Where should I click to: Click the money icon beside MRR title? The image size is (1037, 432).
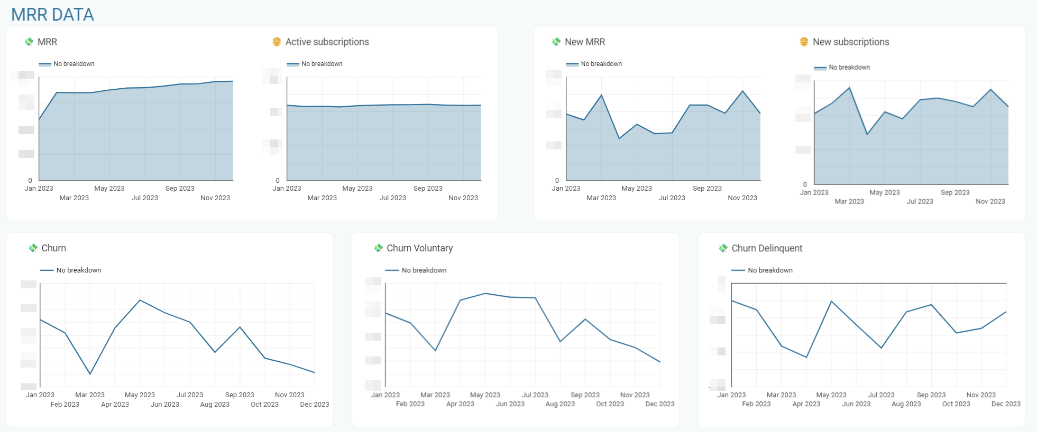coord(29,42)
